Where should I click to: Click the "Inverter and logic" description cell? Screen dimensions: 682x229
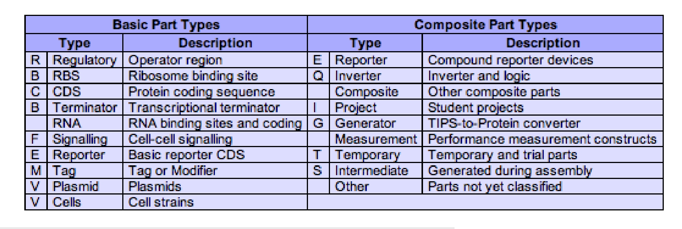(x=478, y=76)
